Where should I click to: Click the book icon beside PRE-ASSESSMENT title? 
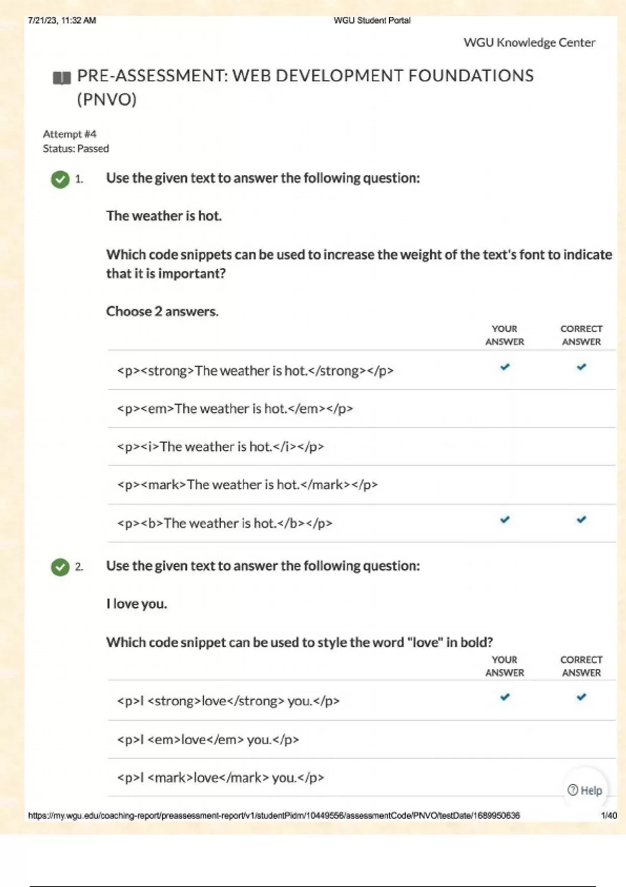62,78
